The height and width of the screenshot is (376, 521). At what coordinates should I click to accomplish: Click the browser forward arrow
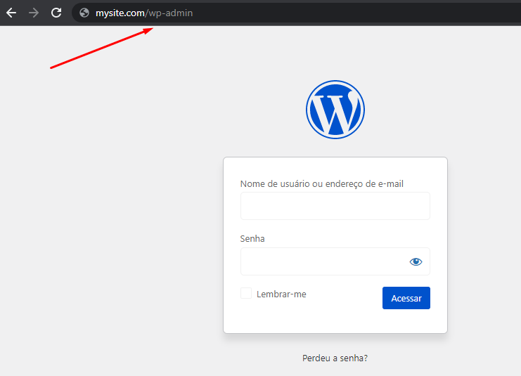coord(34,13)
